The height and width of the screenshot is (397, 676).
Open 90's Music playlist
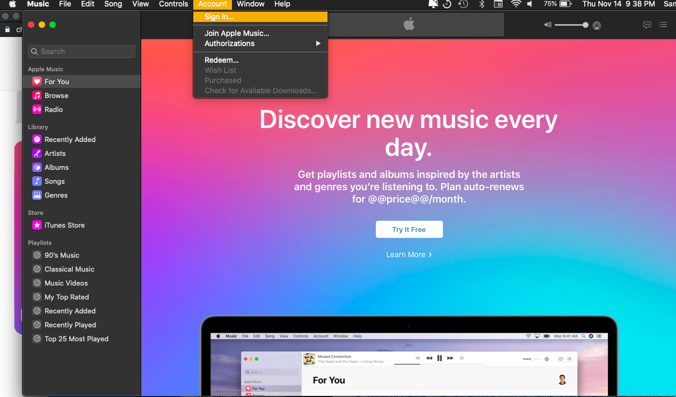(x=82, y=255)
